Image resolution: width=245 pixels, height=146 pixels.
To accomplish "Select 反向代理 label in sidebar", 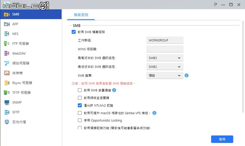I will (x=19, y=122).
